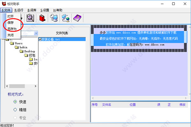191x127 pixels.
Task: Click the 校对助手 app logo in title bar
Action: pyautogui.click(x=4, y=4)
